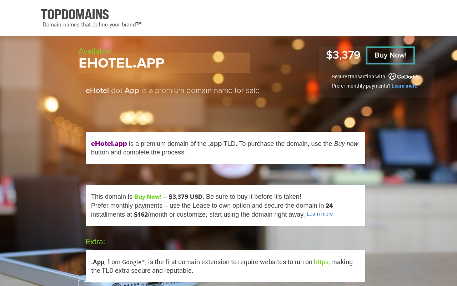Select the tagline under the TOPDOMAINS logo
Screen dimensions: 457x286
92,25
